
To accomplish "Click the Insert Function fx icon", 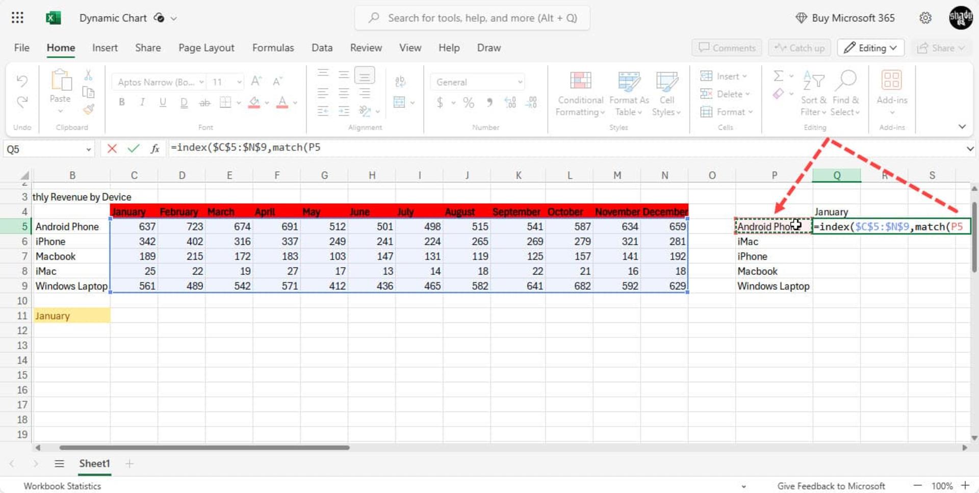I will pos(155,148).
